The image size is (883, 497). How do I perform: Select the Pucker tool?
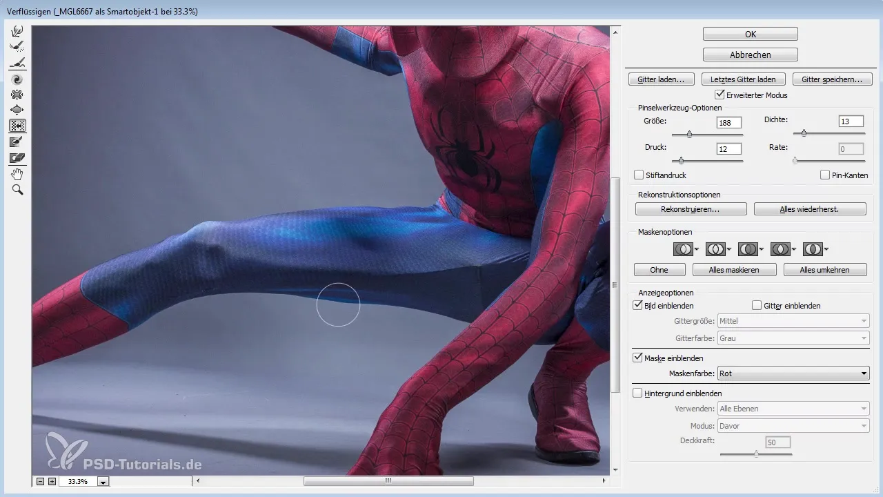17,95
